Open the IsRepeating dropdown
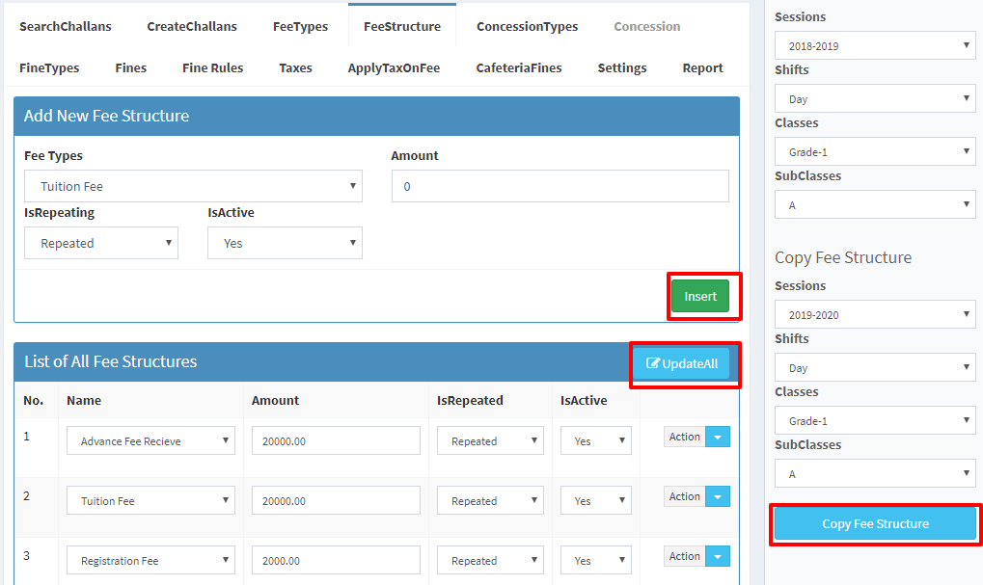Image resolution: width=983 pixels, height=585 pixels. (100, 242)
